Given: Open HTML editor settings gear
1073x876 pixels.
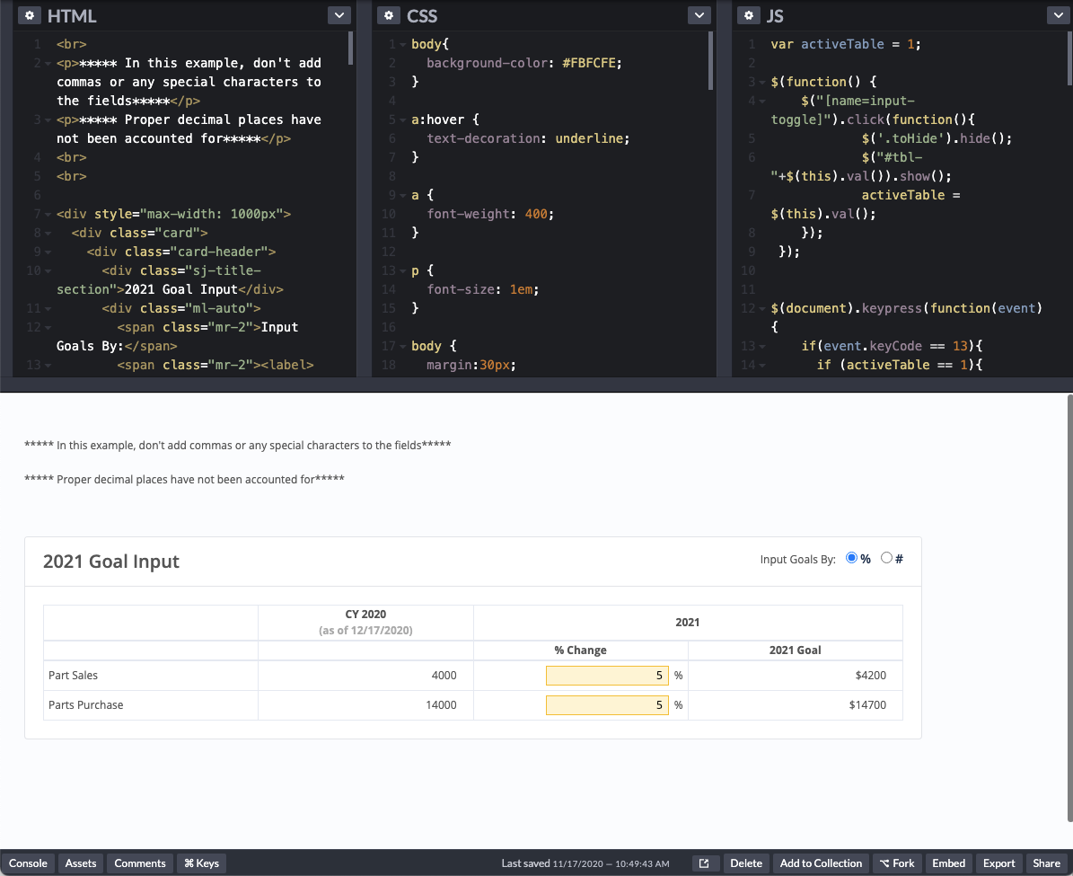Looking at the screenshot, I should click(30, 15).
